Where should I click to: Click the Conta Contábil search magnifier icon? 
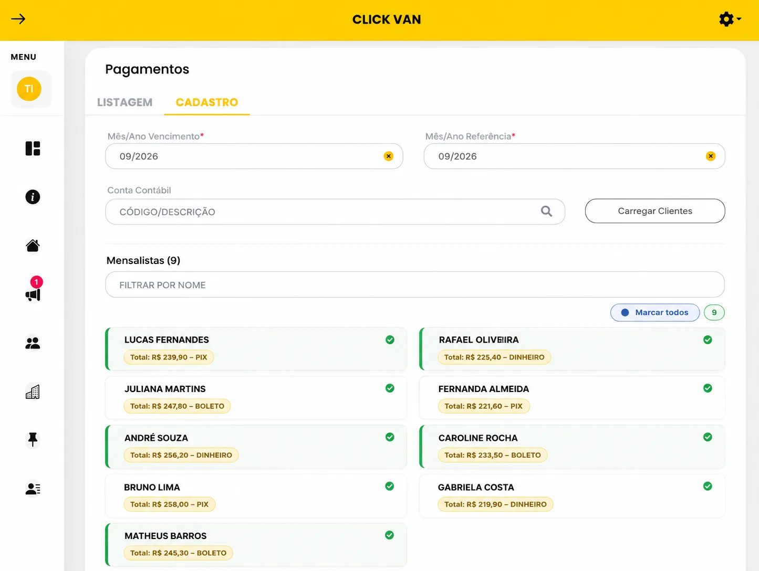click(547, 211)
